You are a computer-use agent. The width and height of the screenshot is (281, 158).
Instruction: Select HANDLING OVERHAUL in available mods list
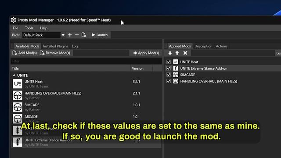pyautogui.click(x=86, y=96)
